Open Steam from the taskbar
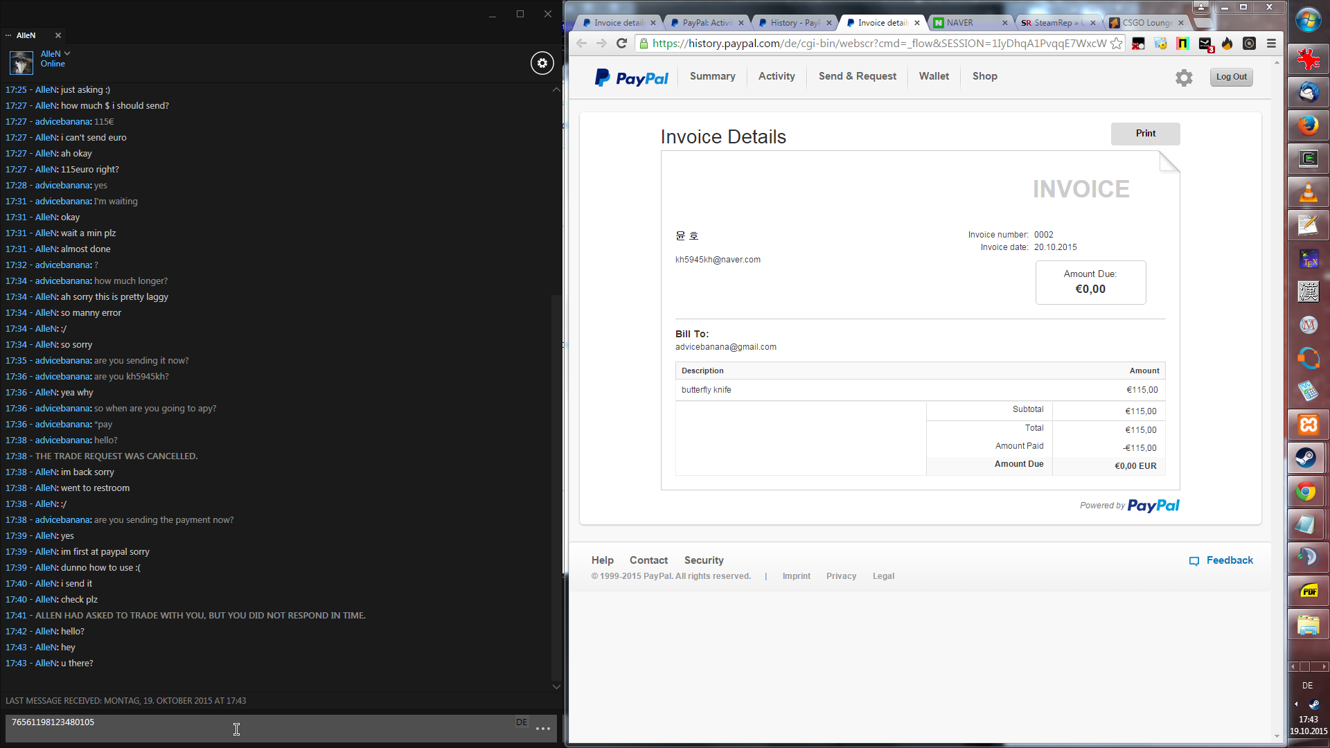The width and height of the screenshot is (1330, 748). point(1307,458)
